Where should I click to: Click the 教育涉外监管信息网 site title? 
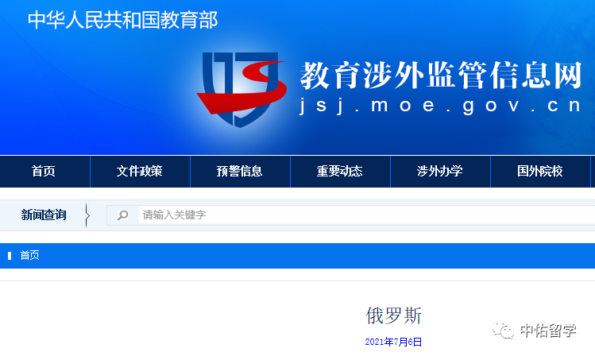pyautogui.click(x=441, y=75)
